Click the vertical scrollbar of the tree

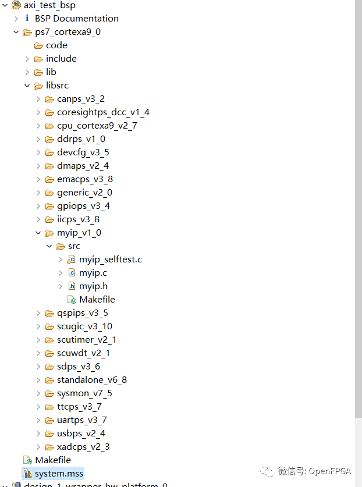358,204
